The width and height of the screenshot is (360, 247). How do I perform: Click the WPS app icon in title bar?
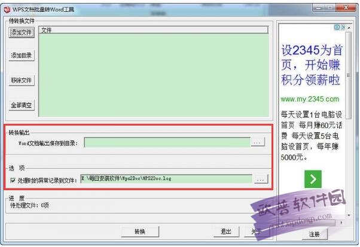(x=7, y=10)
